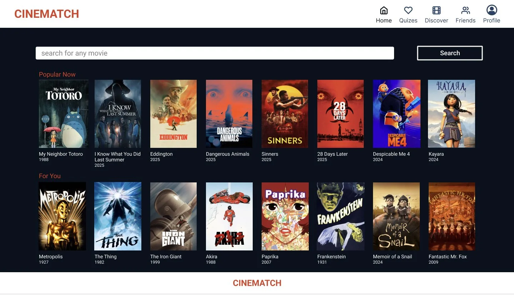Open the Memoir of a Snail poster
The height and width of the screenshot is (295, 514).
(x=396, y=216)
